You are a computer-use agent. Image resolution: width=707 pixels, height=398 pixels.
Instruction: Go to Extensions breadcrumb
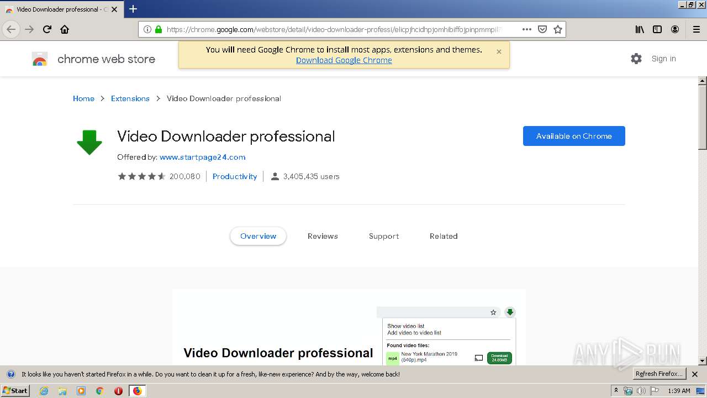(x=130, y=98)
